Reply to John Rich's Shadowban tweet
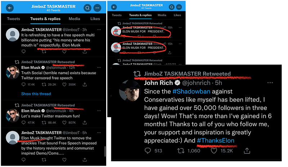The image size is (288, 167). (x=148, y=151)
